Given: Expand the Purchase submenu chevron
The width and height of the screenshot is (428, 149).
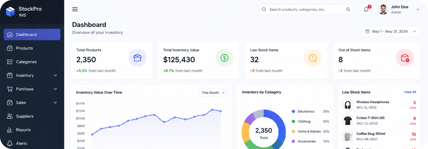Looking at the screenshot, I should 55,89.
